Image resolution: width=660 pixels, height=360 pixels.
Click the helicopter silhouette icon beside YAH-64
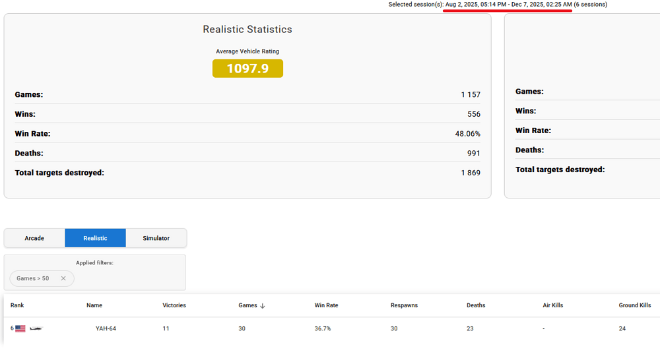pos(36,328)
